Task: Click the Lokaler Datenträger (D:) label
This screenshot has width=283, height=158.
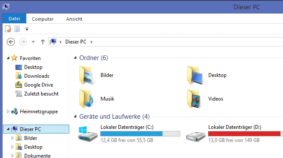Action: pyautogui.click(x=235, y=127)
